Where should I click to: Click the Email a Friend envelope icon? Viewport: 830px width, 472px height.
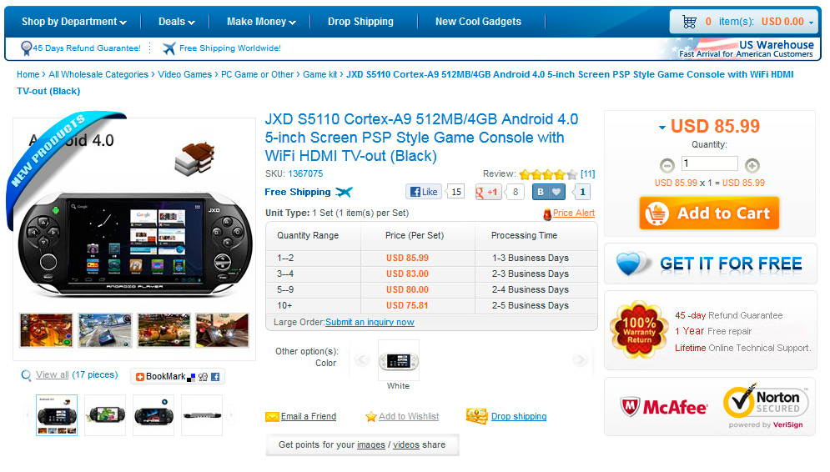[x=272, y=417]
